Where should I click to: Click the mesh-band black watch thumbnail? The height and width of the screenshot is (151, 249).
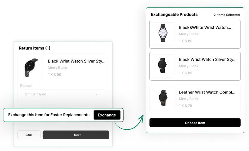[163, 65]
